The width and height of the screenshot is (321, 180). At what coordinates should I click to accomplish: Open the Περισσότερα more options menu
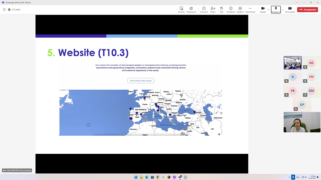(x=250, y=10)
